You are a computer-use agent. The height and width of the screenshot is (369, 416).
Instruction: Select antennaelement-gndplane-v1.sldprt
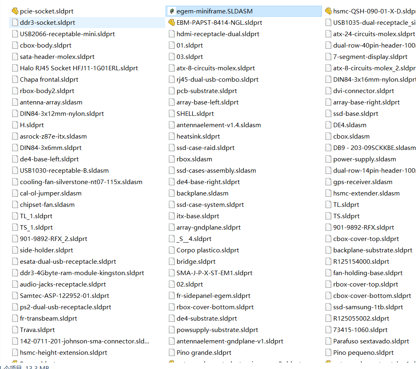pos(230,341)
